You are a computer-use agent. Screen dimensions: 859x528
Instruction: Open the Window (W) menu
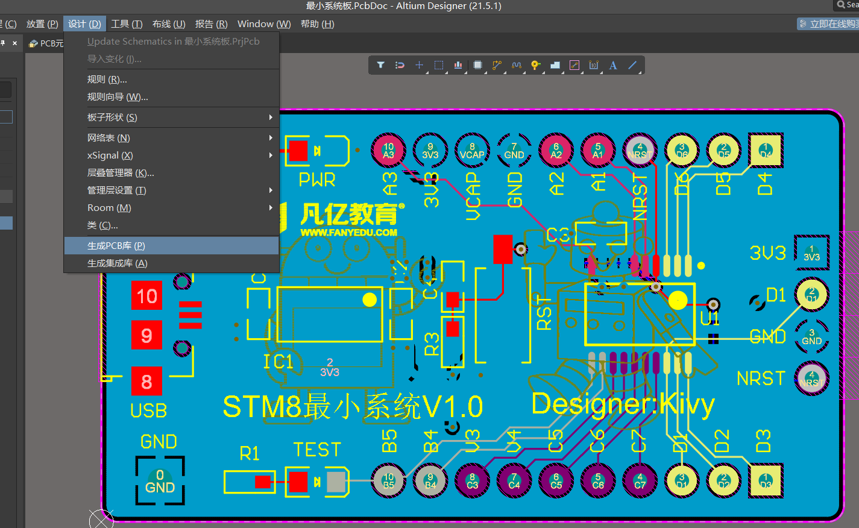(264, 24)
